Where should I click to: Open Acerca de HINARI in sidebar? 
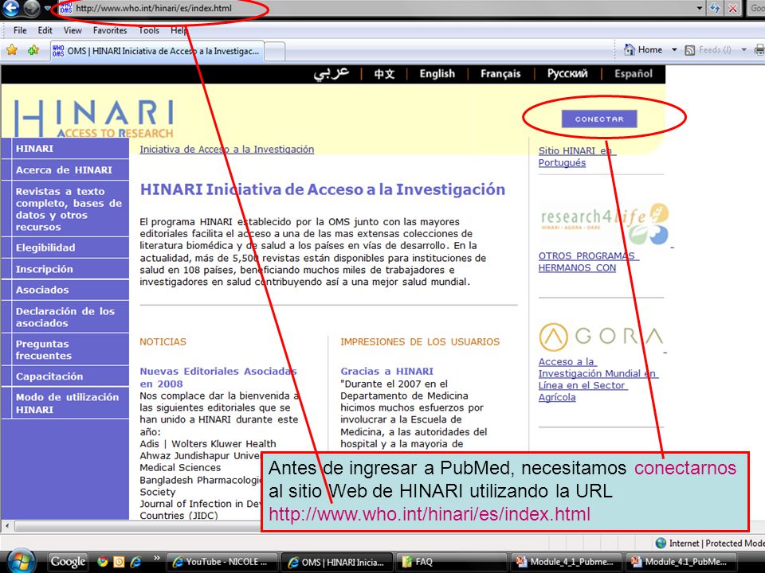coord(65,170)
